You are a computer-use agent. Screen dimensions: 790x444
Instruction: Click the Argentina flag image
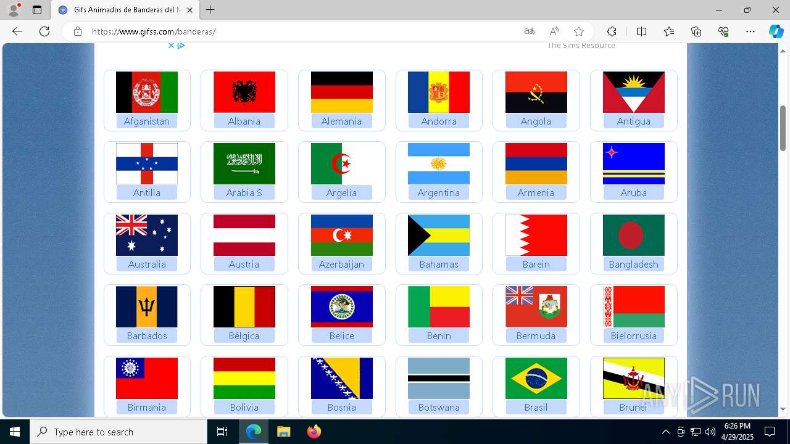coord(439,163)
